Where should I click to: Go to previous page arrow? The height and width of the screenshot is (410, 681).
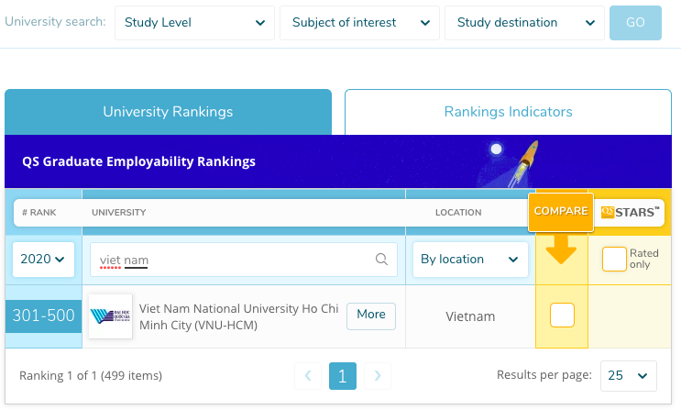(x=308, y=376)
